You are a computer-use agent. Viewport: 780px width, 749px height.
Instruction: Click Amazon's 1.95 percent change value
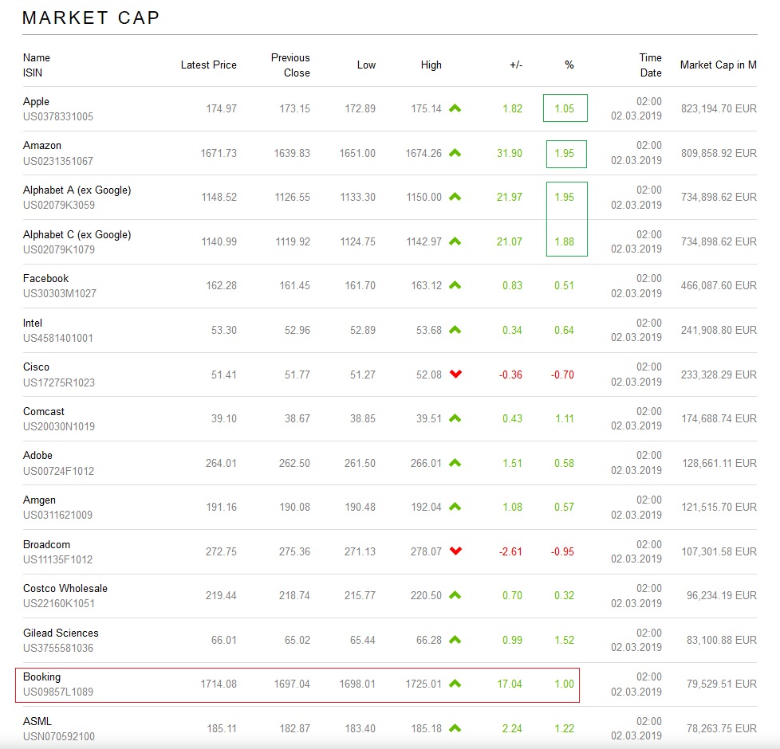(x=564, y=153)
